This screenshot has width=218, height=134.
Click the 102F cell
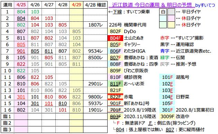167,84
